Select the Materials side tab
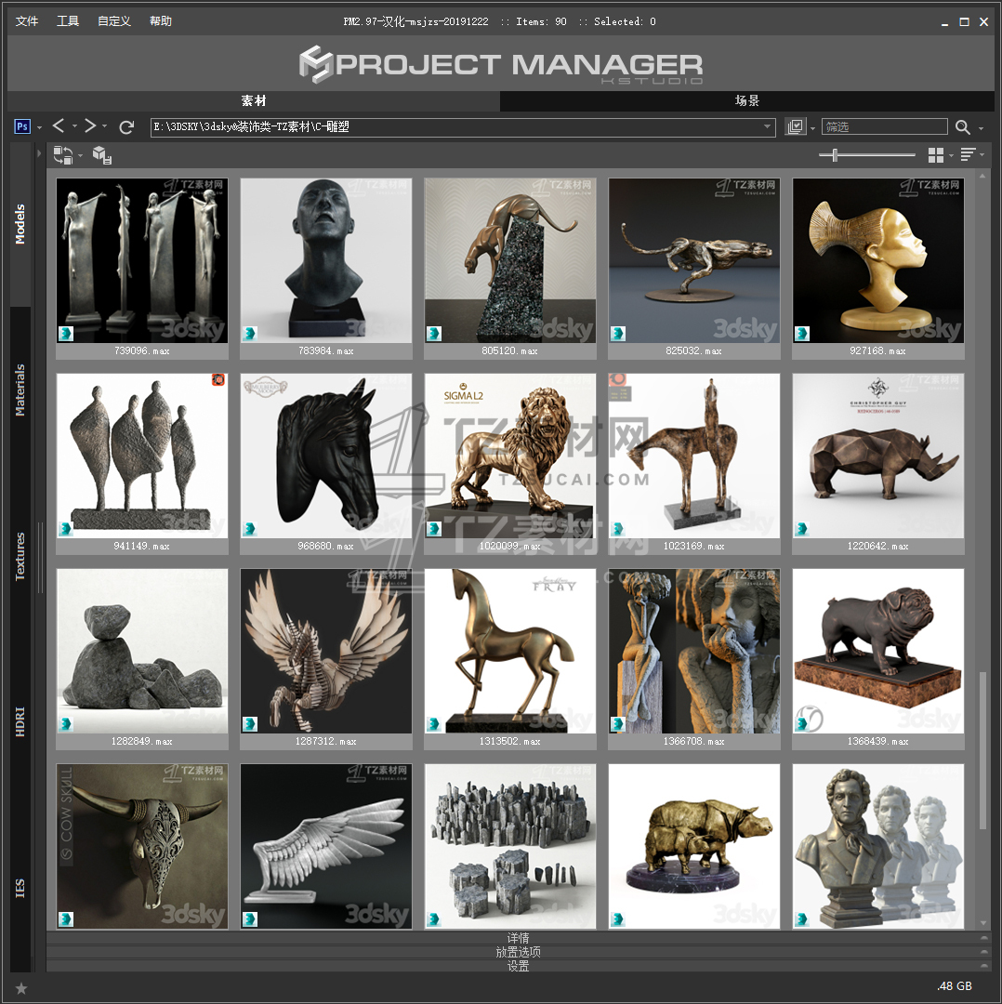This screenshot has height=1004, width=1002. (20, 390)
